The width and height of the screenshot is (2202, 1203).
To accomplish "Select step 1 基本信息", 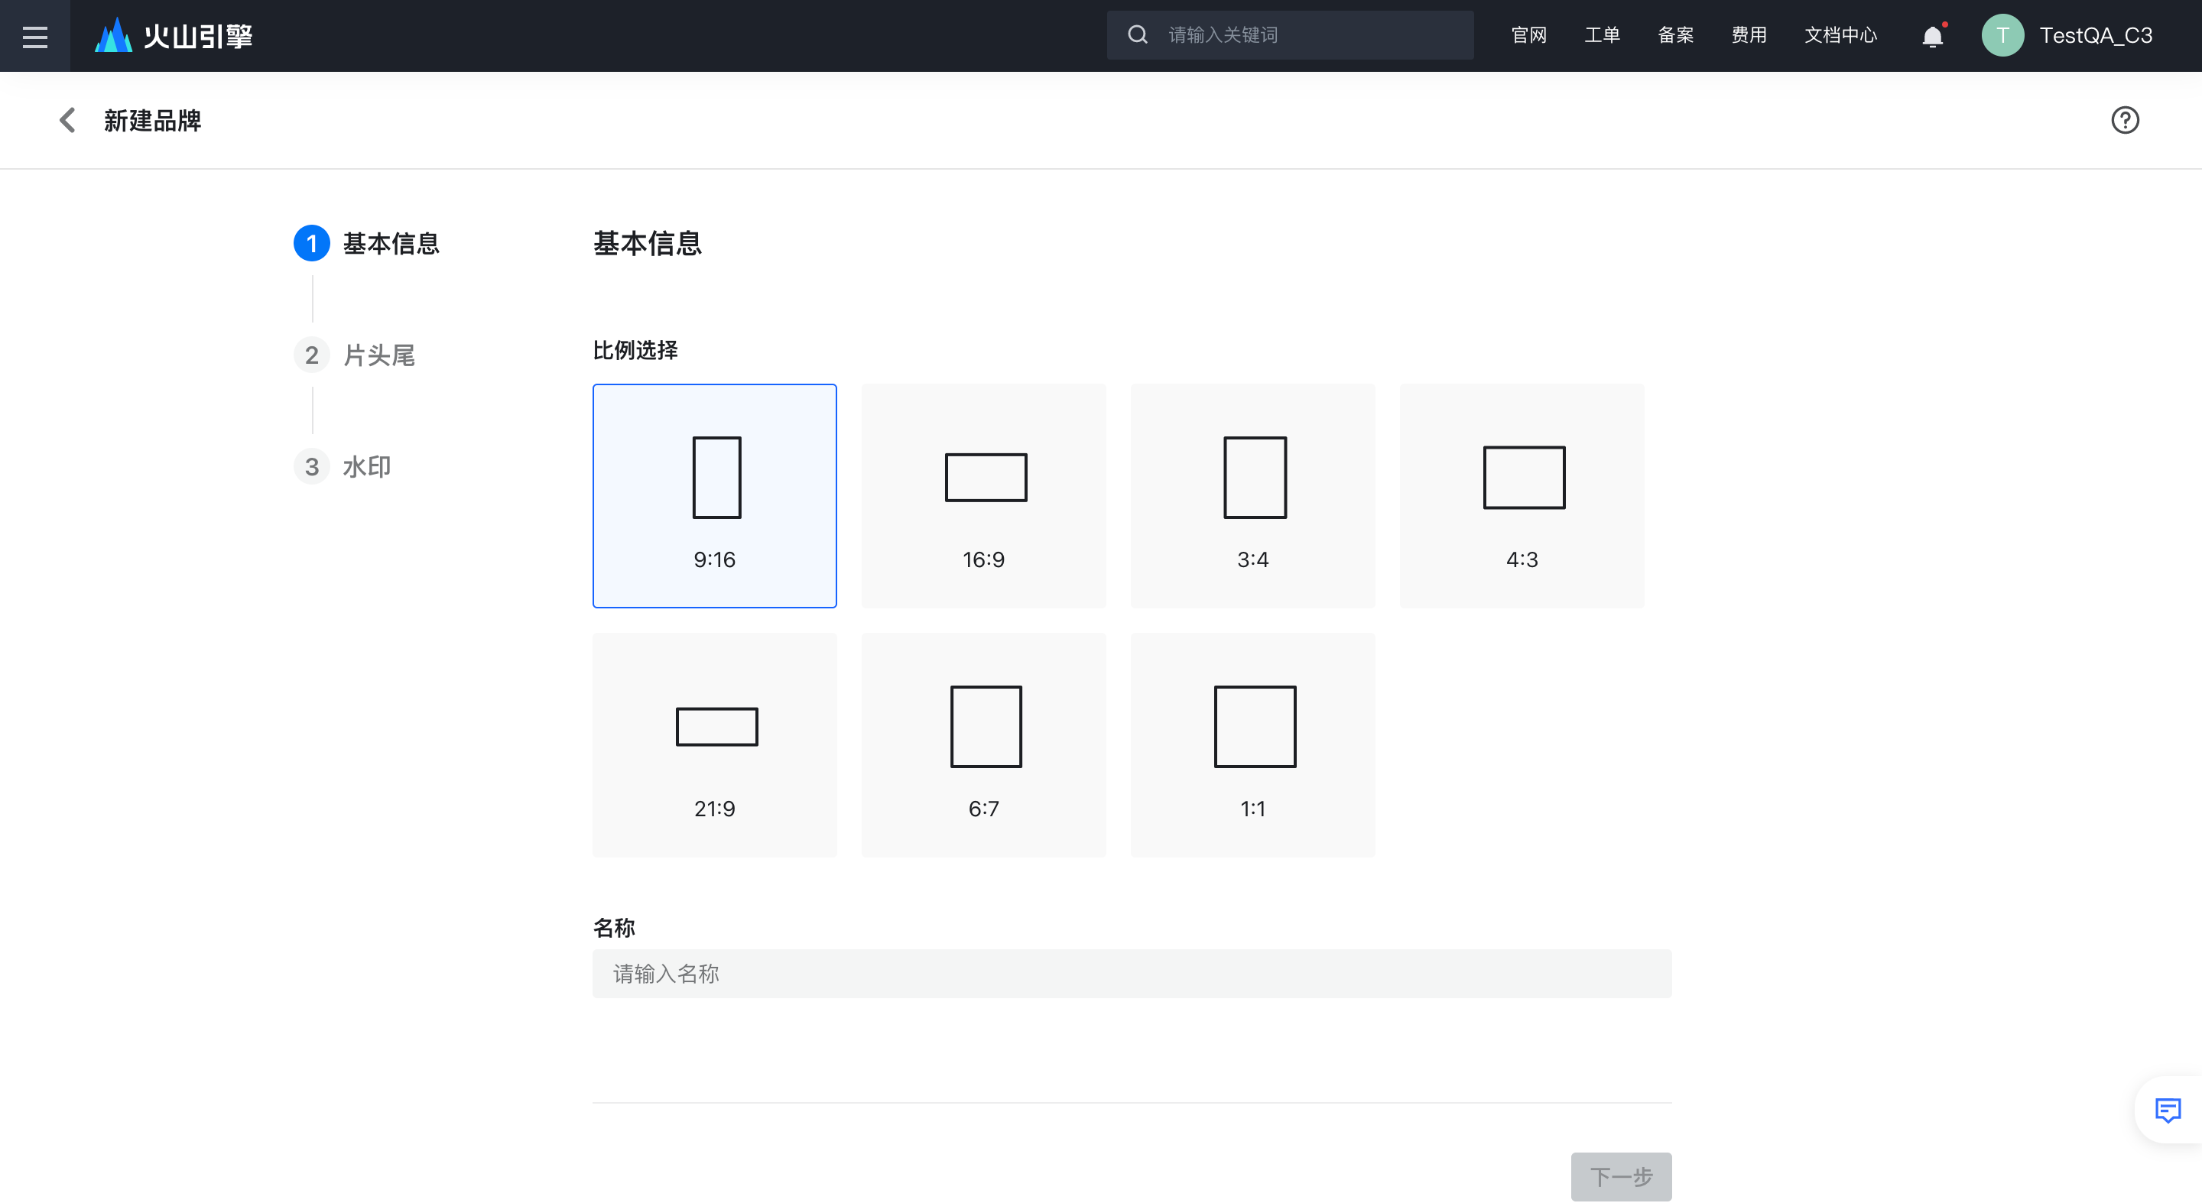I will click(x=367, y=244).
